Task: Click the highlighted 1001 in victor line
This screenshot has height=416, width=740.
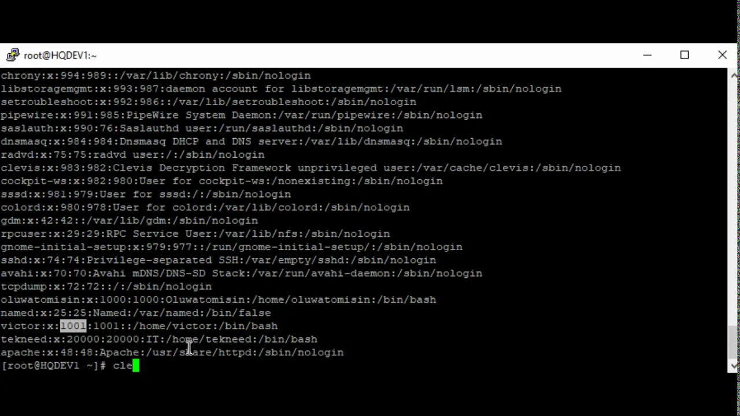Action: pyautogui.click(x=73, y=326)
